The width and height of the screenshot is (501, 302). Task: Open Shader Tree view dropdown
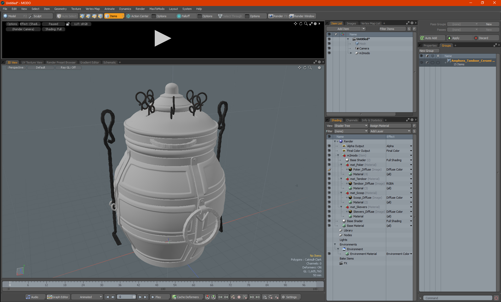tap(351, 126)
